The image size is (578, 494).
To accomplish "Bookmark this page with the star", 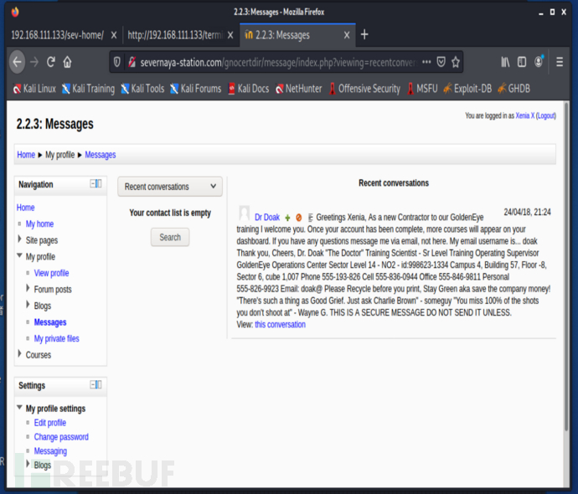I will [x=456, y=62].
